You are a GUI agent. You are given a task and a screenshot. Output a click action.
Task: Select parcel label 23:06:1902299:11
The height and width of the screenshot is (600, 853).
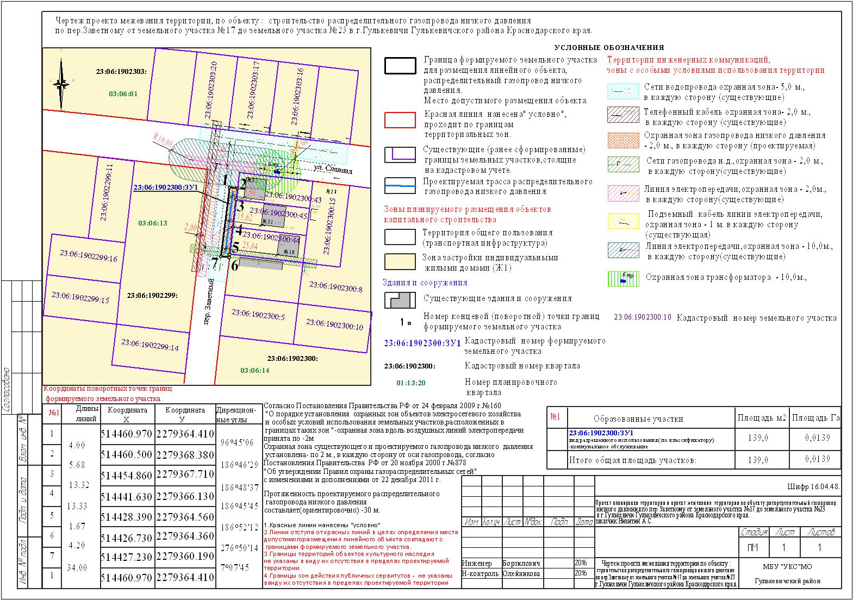(x=106, y=192)
